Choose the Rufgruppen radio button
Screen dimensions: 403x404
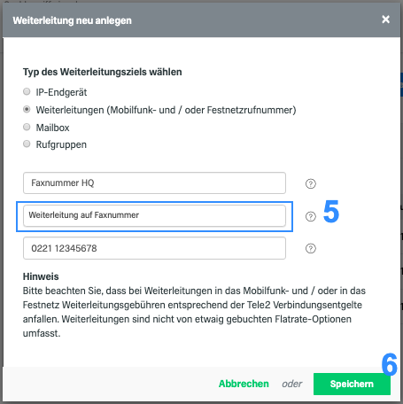[27, 144]
